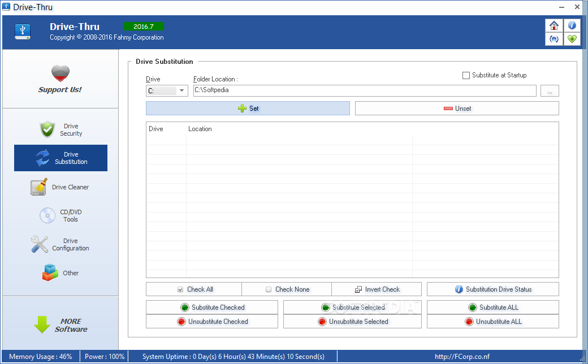Viewport: 588px width, 364px height.
Task: Click the Drive Security shield icon
Action: (x=47, y=129)
